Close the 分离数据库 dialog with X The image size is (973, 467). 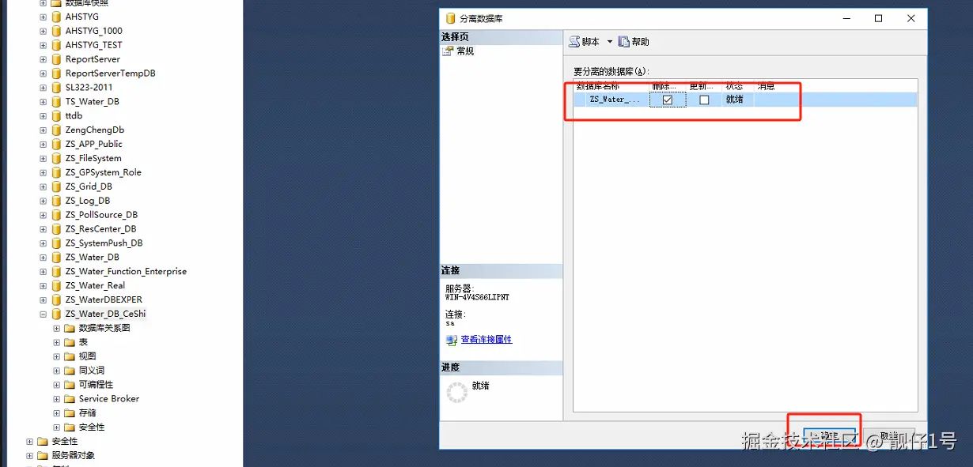coord(911,18)
